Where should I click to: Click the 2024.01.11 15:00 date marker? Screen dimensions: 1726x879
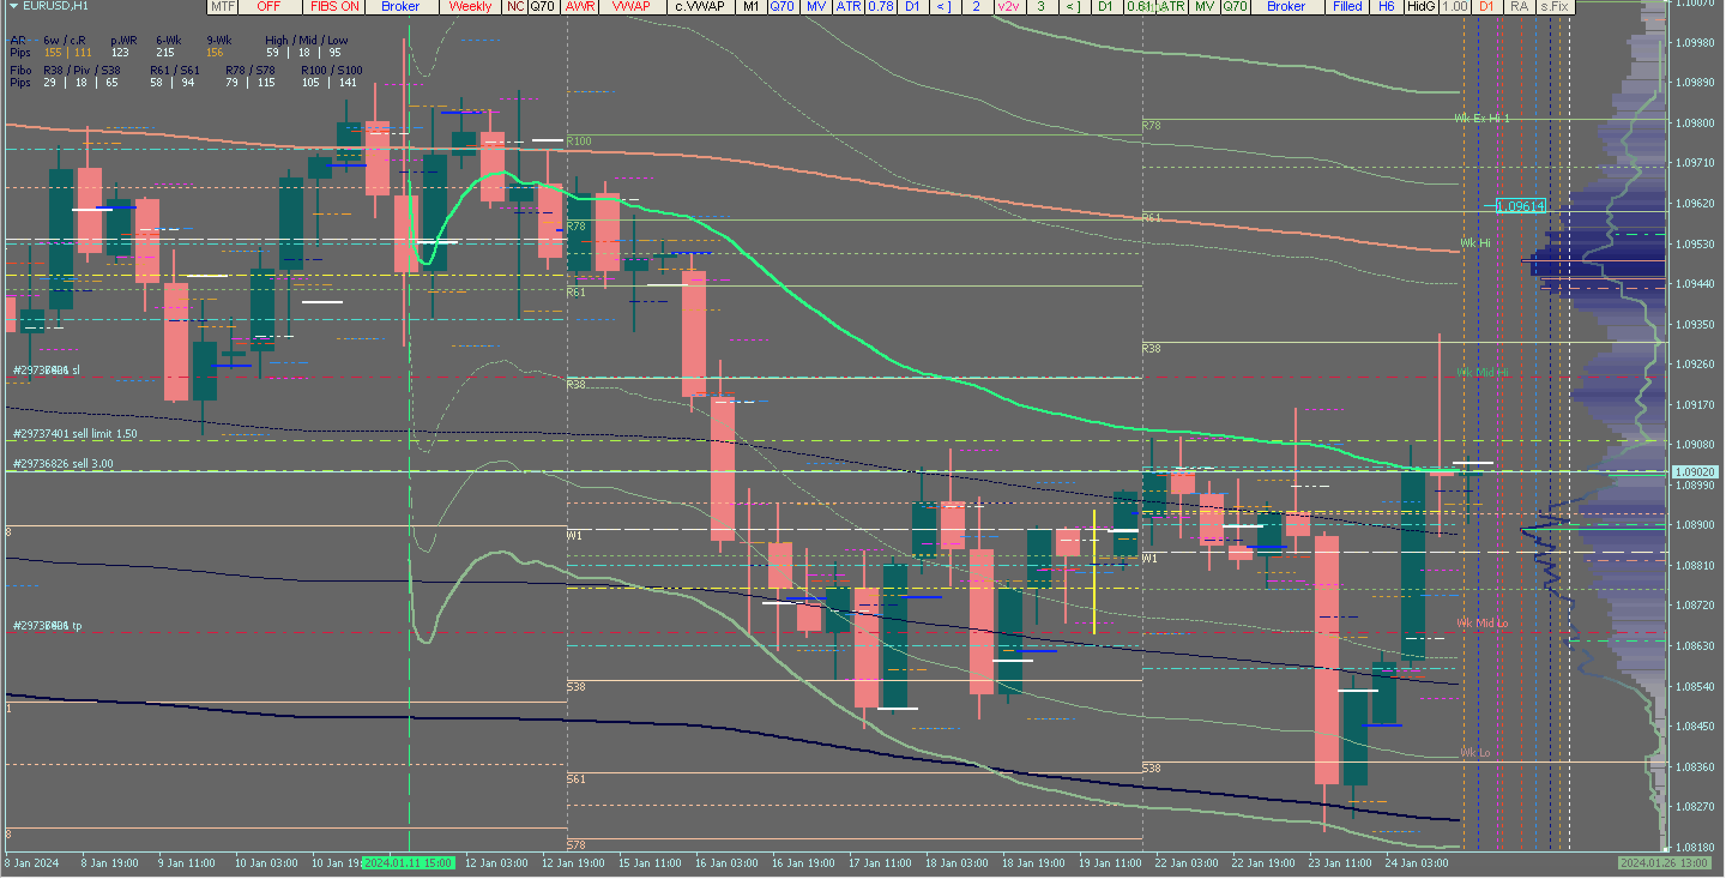click(x=408, y=863)
